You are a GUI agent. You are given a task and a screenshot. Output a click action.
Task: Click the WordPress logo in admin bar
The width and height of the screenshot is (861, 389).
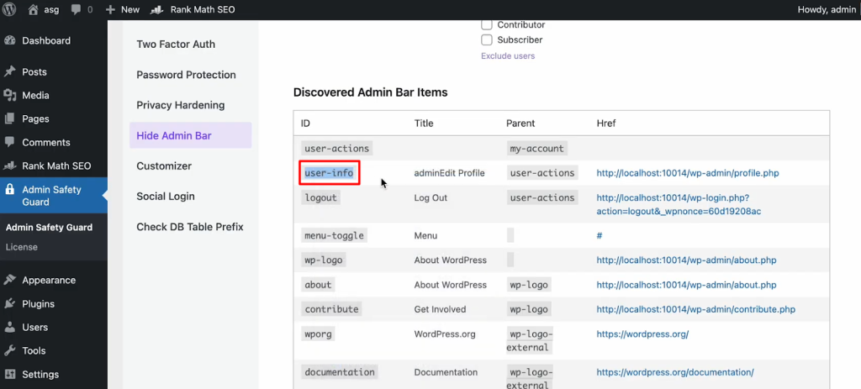point(11,9)
